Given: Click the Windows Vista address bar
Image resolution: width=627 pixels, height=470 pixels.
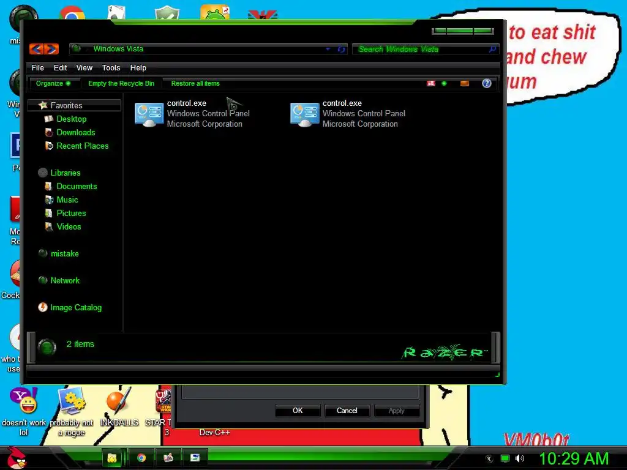Looking at the screenshot, I should 208,49.
